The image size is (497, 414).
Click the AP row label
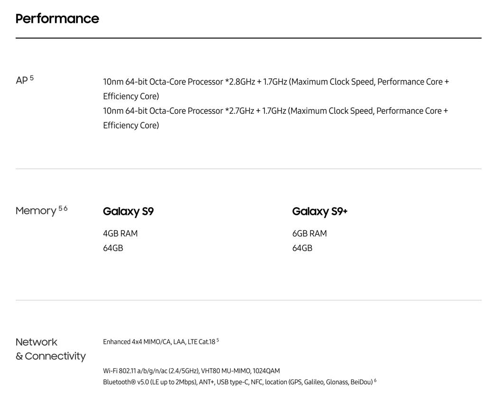(x=21, y=81)
